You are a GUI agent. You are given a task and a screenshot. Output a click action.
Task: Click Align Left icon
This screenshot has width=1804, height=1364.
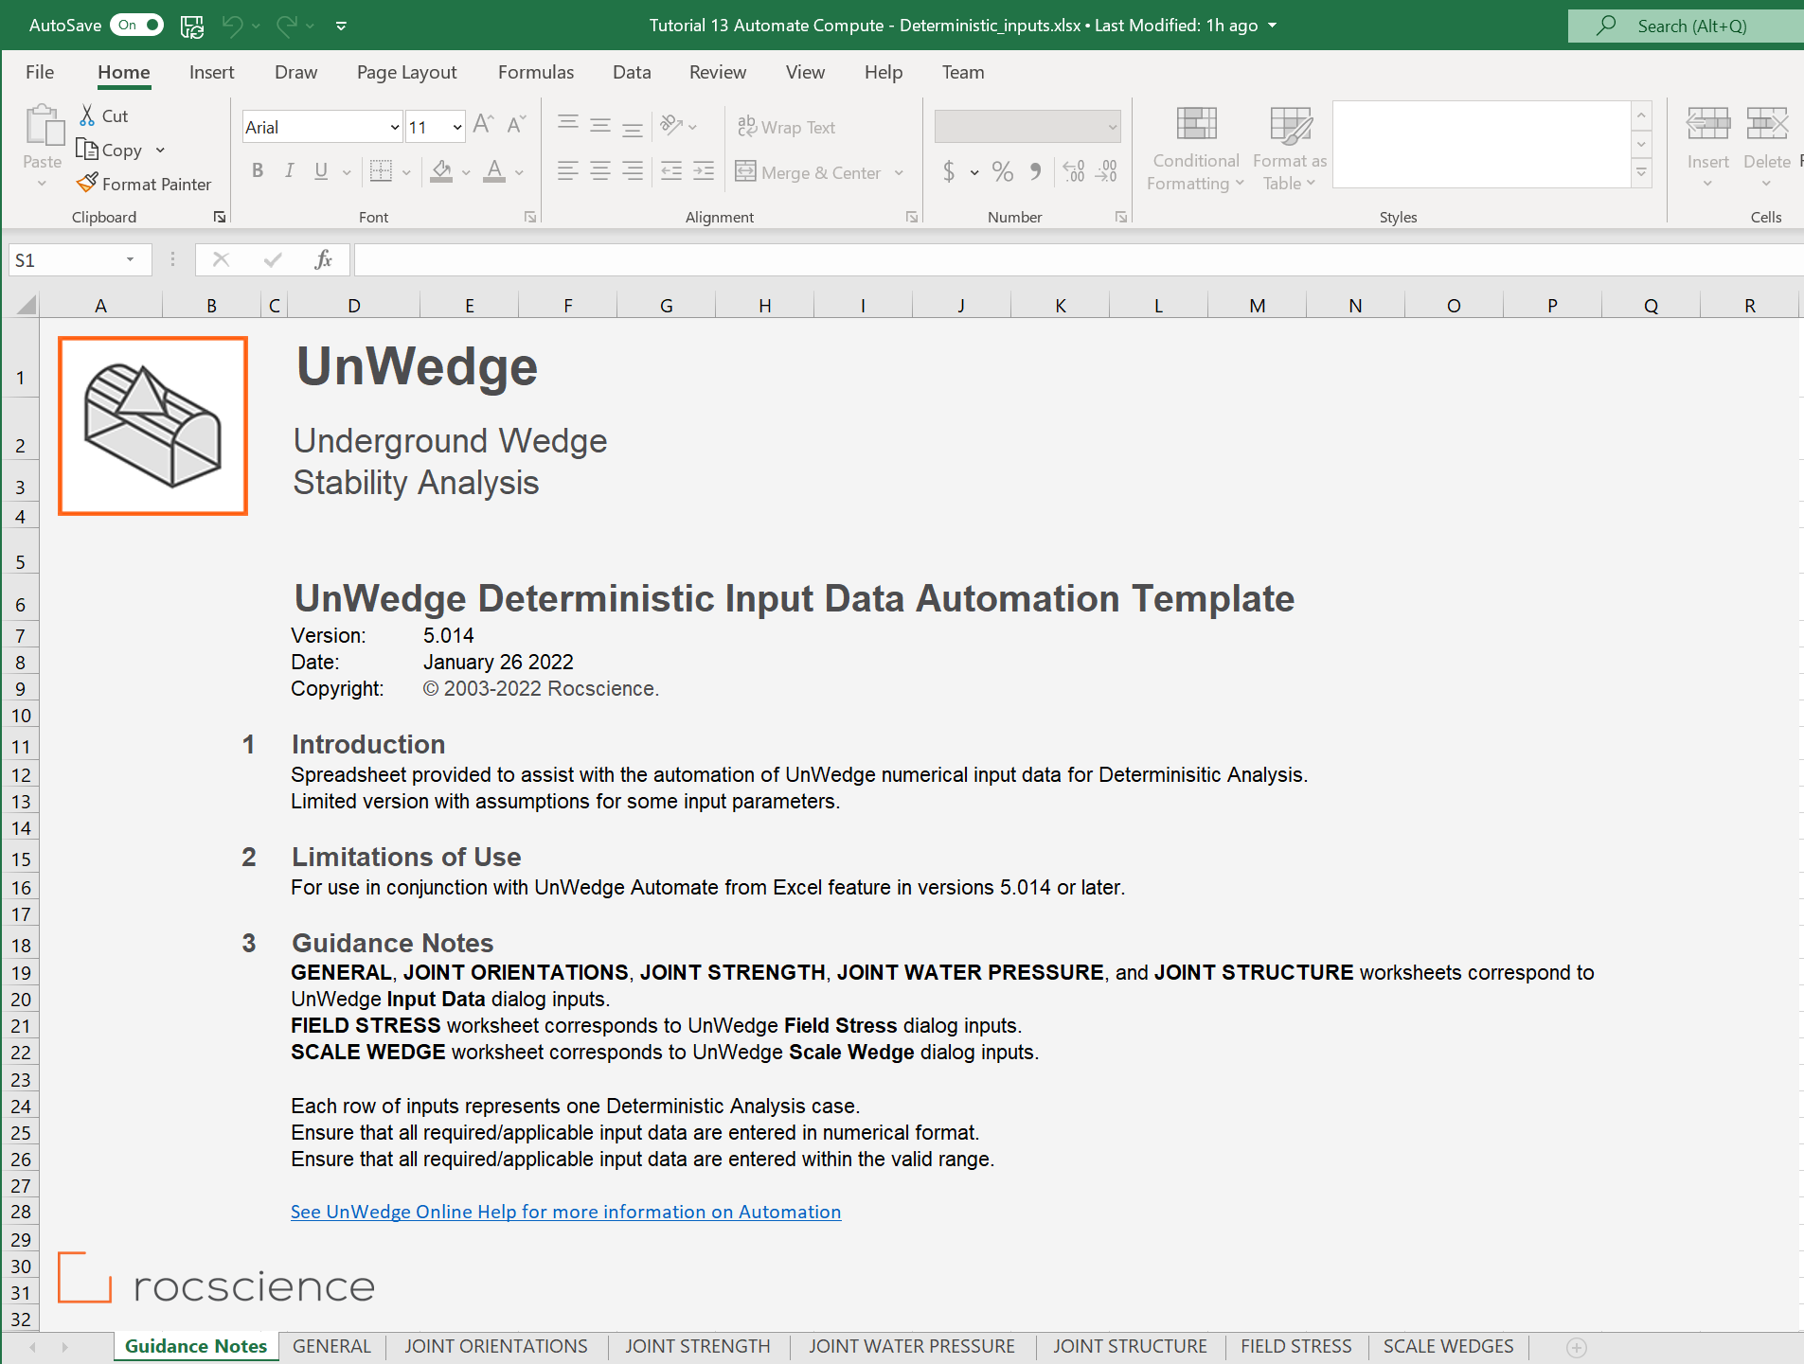568,171
